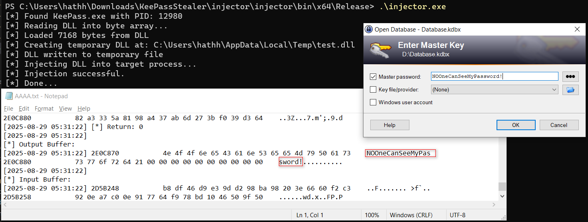Click the 100% zoom status entry
Image resolution: width=588 pixels, height=222 pixels.
pos(372,215)
